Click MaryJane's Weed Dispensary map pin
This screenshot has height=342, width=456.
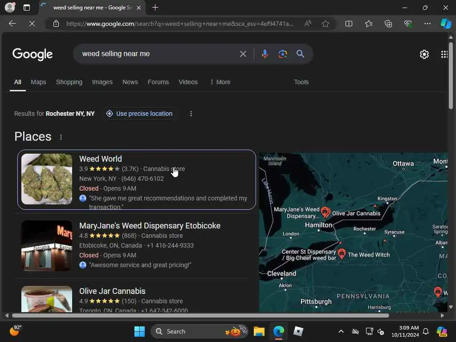coord(325,212)
